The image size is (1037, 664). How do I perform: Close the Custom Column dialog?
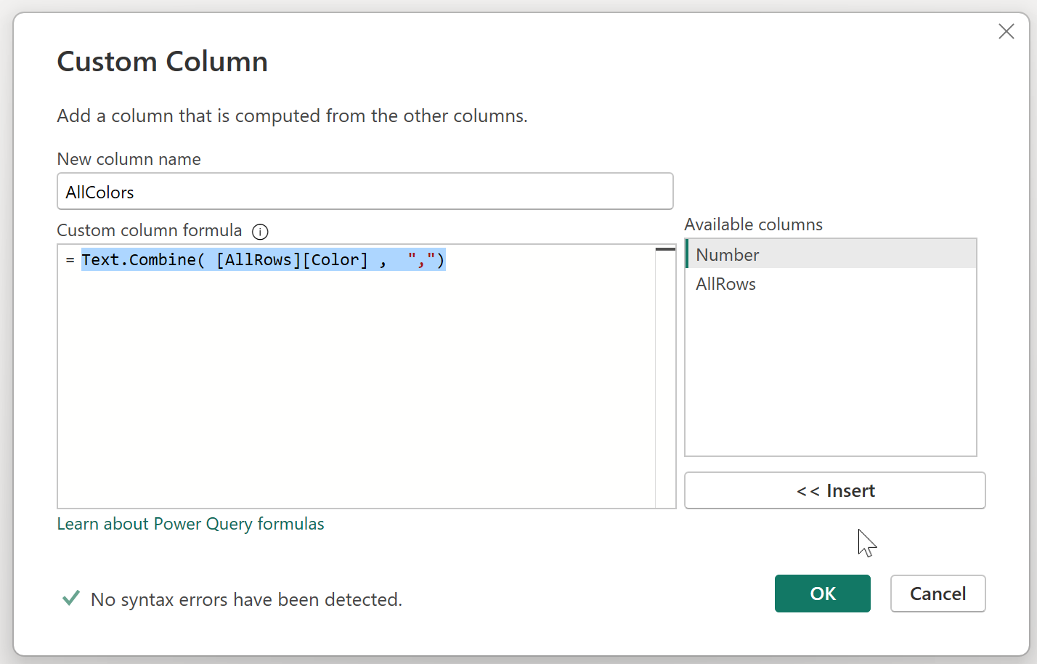1006,31
